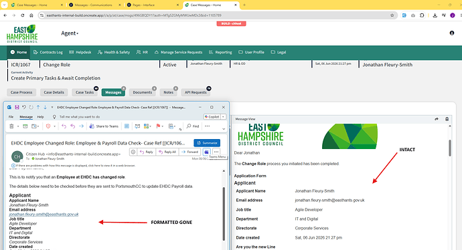Screen dimensions: 462x250
Task: Click the Reply All button in header
Action: coord(167,152)
